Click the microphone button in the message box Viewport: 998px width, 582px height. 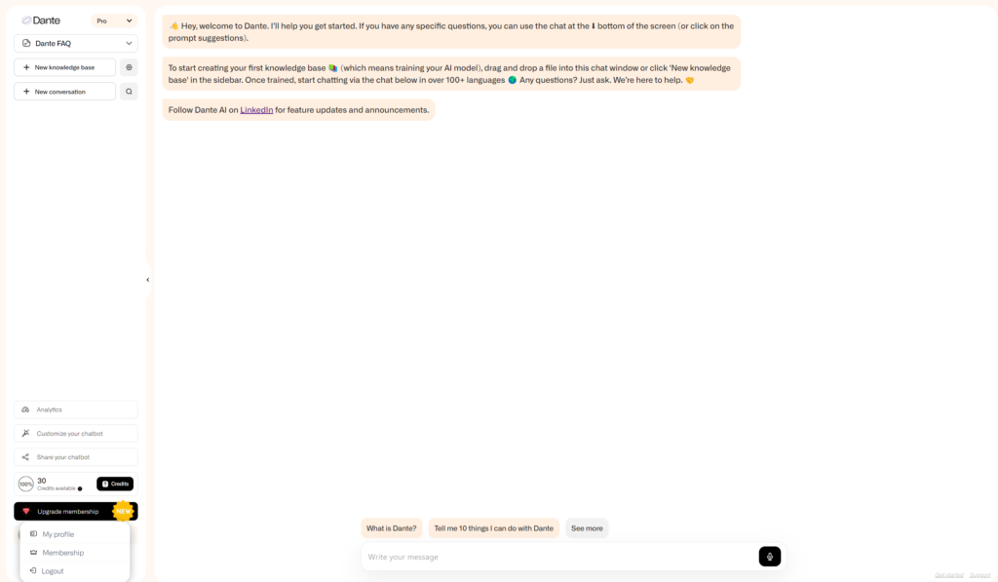coord(770,557)
